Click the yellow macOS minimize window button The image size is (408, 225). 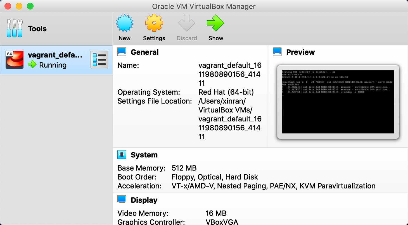(x=19, y=6)
